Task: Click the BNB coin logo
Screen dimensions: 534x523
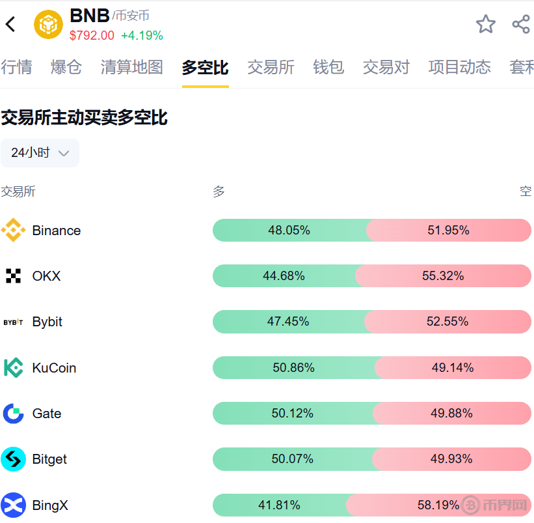Action: pyautogui.click(x=48, y=25)
